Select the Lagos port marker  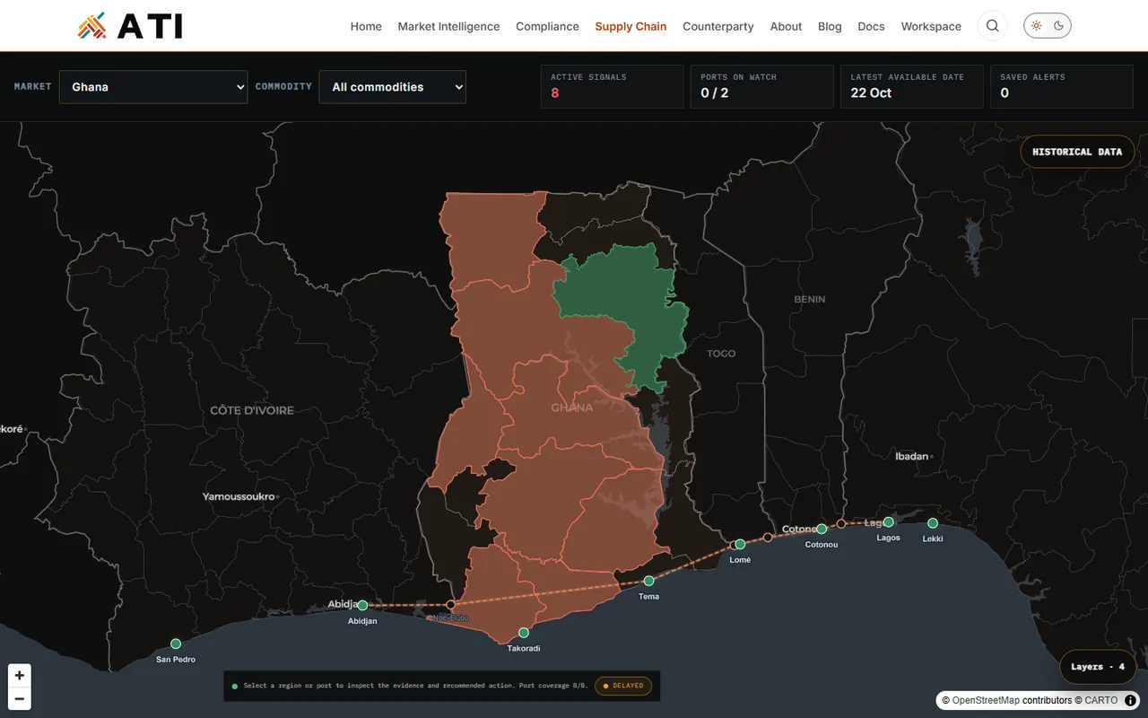[x=889, y=521]
